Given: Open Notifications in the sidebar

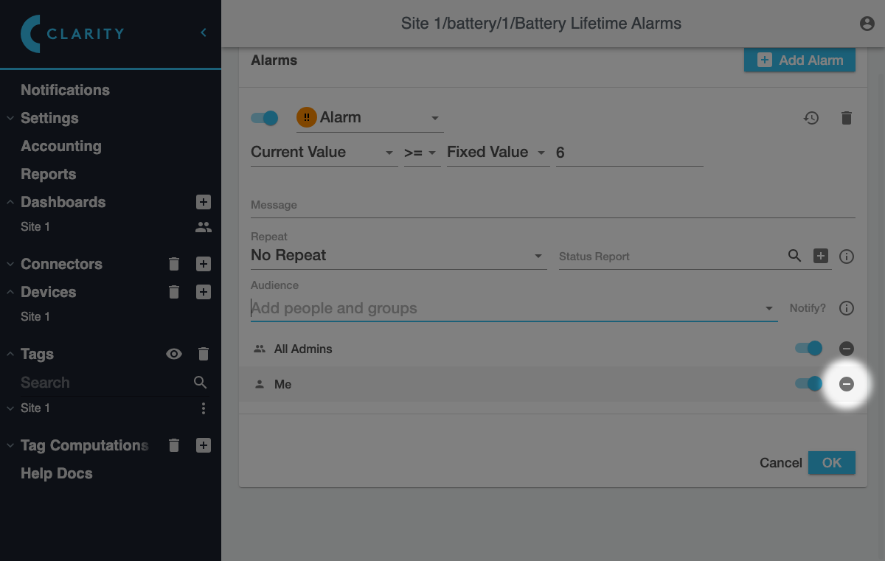Looking at the screenshot, I should (65, 90).
